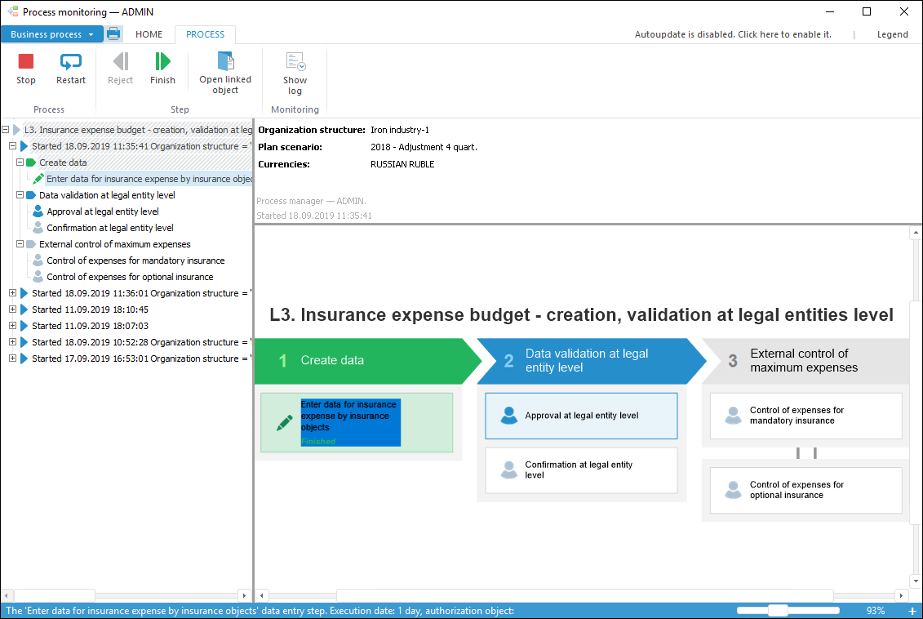Select the PROCESS ribbon tab

[x=205, y=34]
